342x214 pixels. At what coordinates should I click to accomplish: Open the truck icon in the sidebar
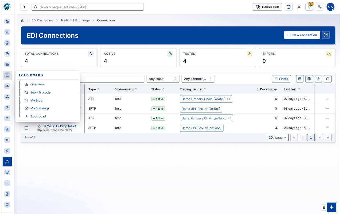(7, 86)
